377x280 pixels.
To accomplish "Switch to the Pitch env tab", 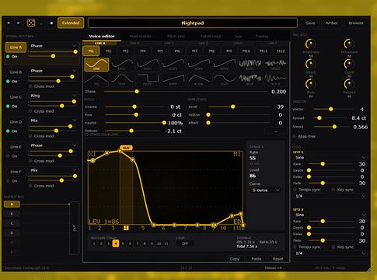I will click(176, 37).
